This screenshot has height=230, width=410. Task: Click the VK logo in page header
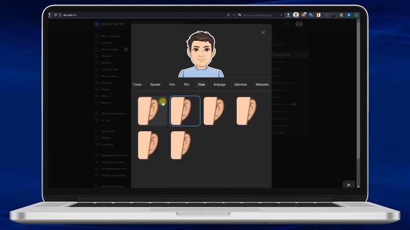coord(97,24)
